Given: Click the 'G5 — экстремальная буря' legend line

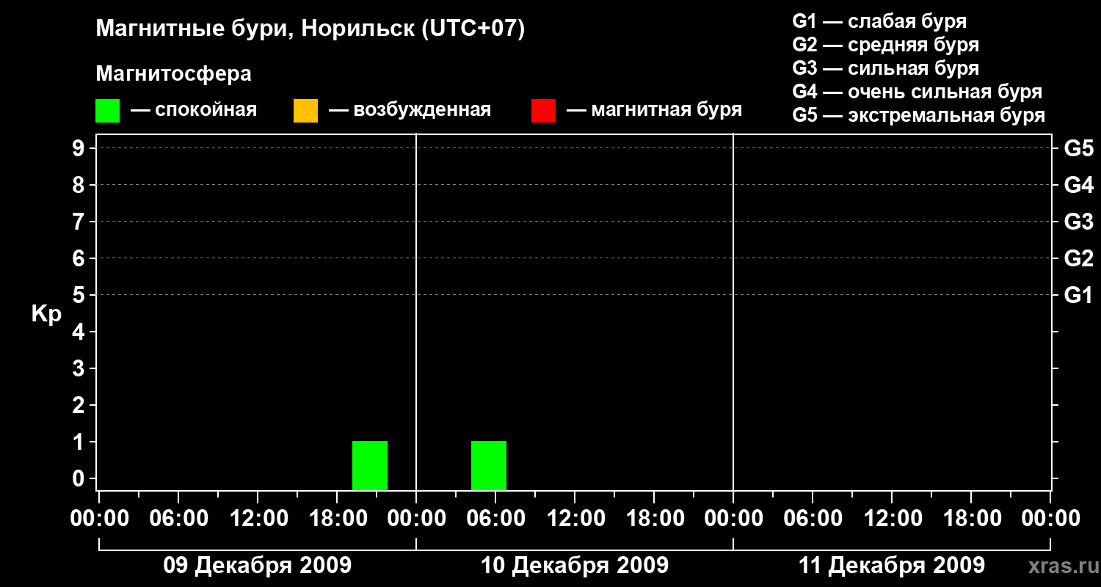Looking at the screenshot, I should click(x=918, y=115).
